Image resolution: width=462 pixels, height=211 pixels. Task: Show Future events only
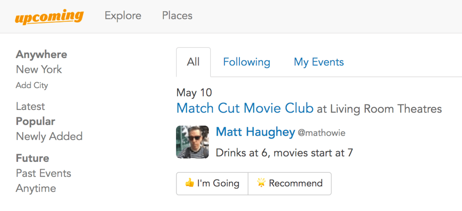[32, 158]
